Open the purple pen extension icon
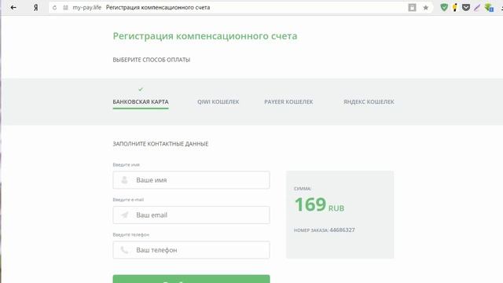The width and height of the screenshot is (503, 283). pyautogui.click(x=477, y=7)
